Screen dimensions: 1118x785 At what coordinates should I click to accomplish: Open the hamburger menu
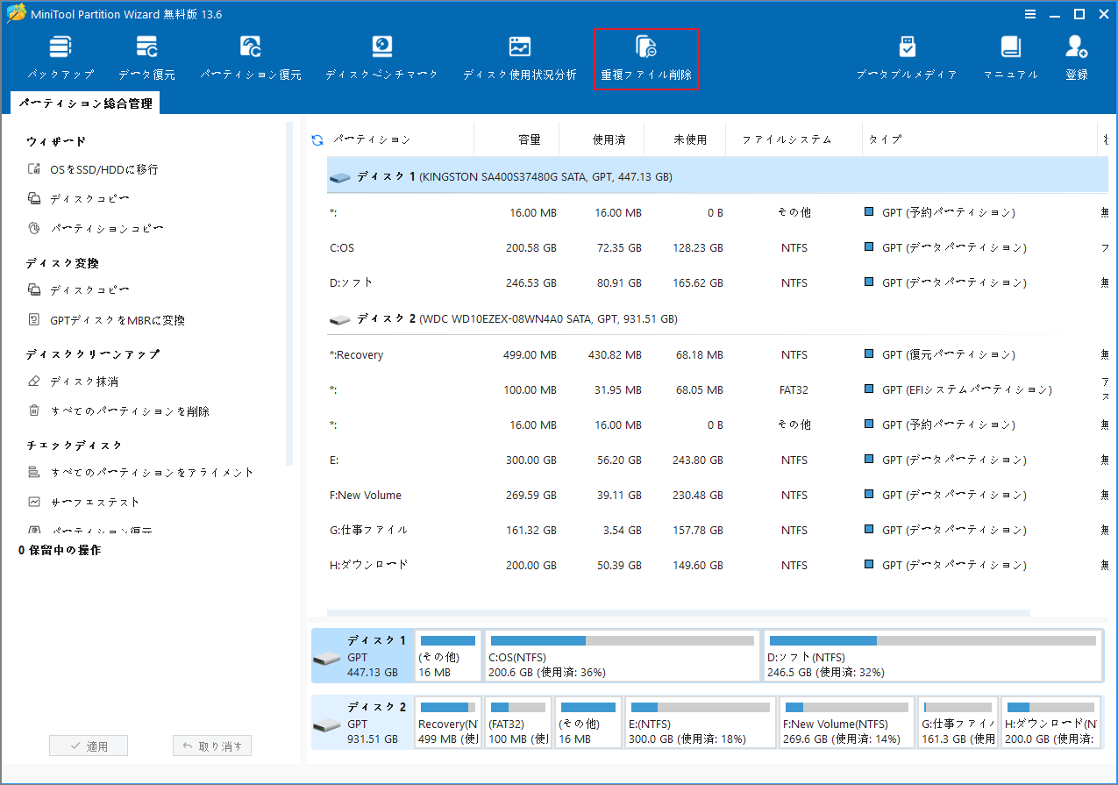(1029, 13)
